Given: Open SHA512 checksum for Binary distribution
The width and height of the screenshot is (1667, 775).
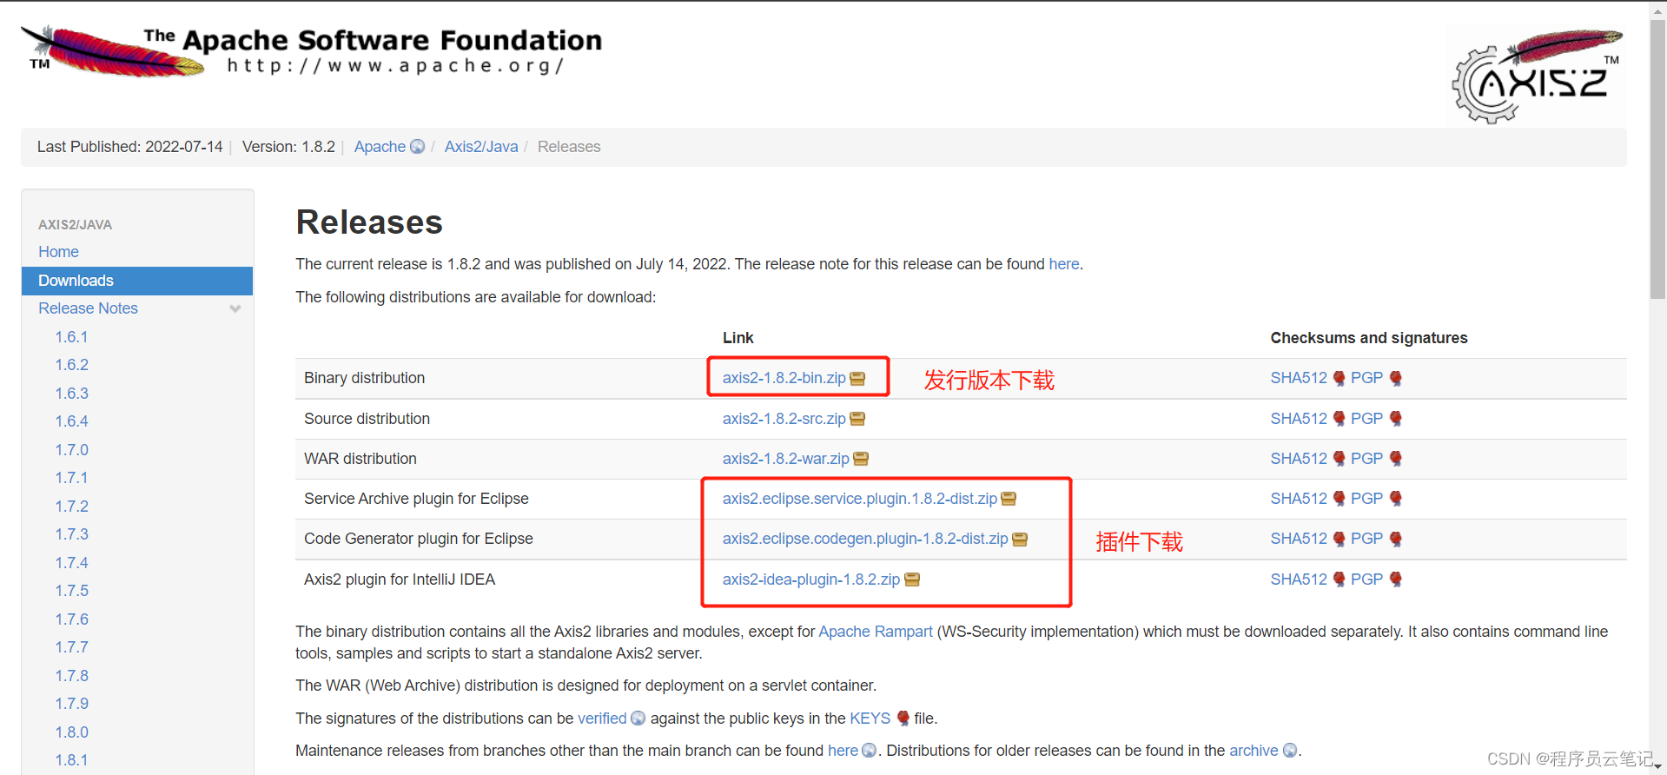Looking at the screenshot, I should (1299, 378).
